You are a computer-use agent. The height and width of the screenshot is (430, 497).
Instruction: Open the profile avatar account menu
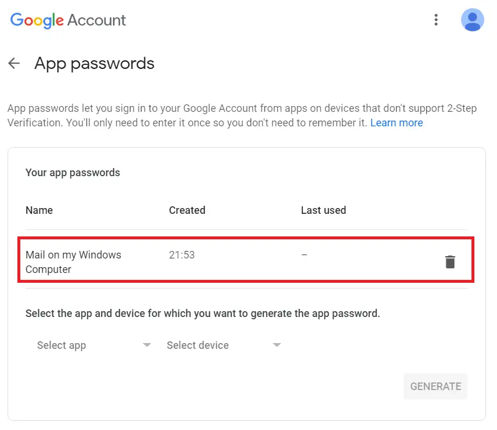coord(472,20)
